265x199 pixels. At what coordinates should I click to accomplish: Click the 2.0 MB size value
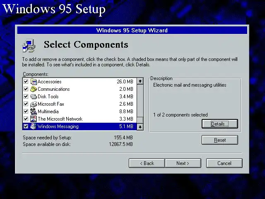(126, 89)
